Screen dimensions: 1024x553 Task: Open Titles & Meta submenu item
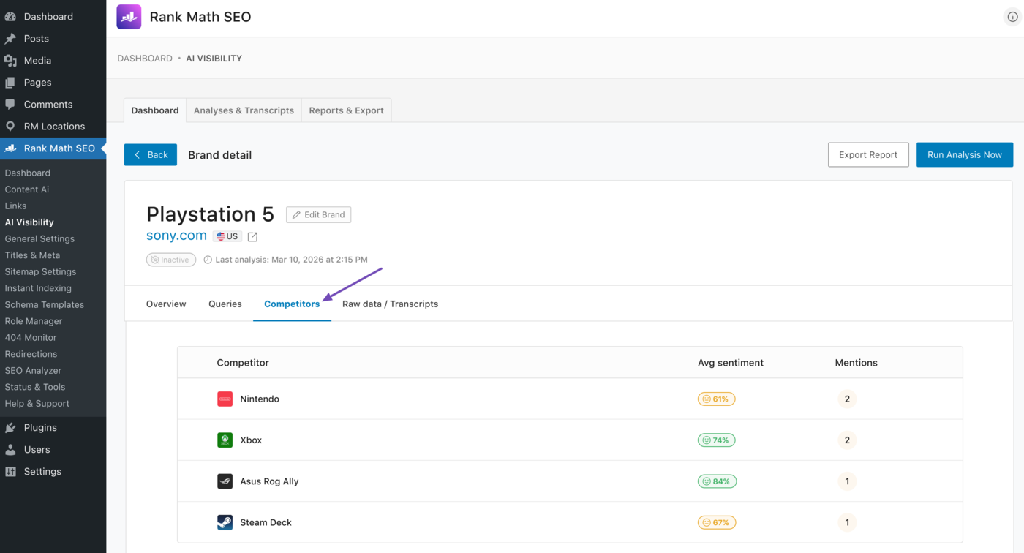pos(32,255)
